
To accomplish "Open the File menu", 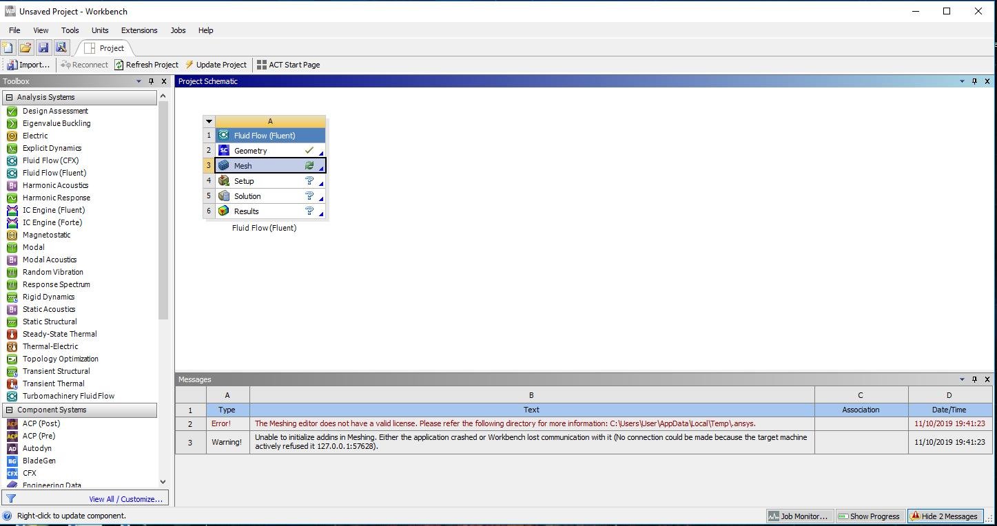I will [x=14, y=30].
